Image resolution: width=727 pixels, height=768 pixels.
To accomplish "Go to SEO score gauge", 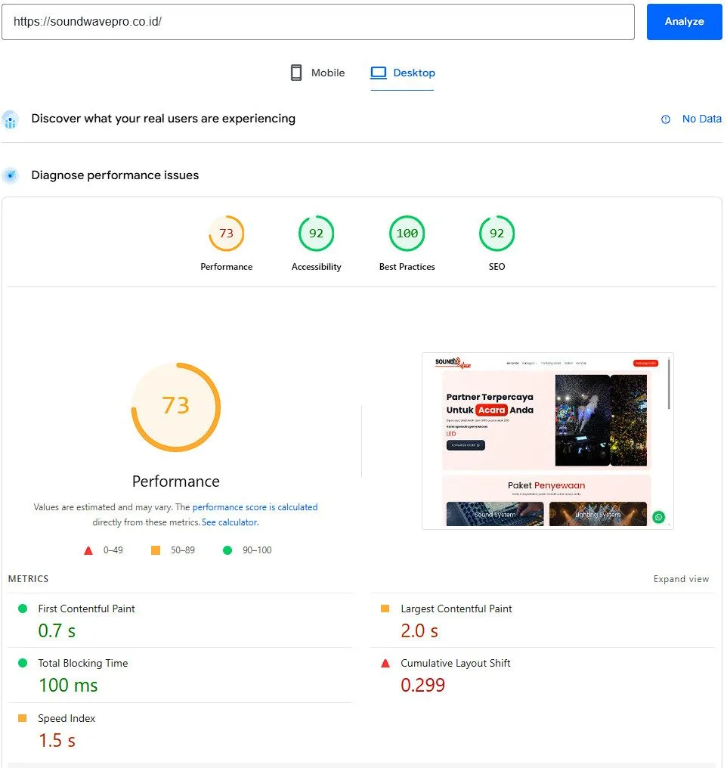I will 497,234.
